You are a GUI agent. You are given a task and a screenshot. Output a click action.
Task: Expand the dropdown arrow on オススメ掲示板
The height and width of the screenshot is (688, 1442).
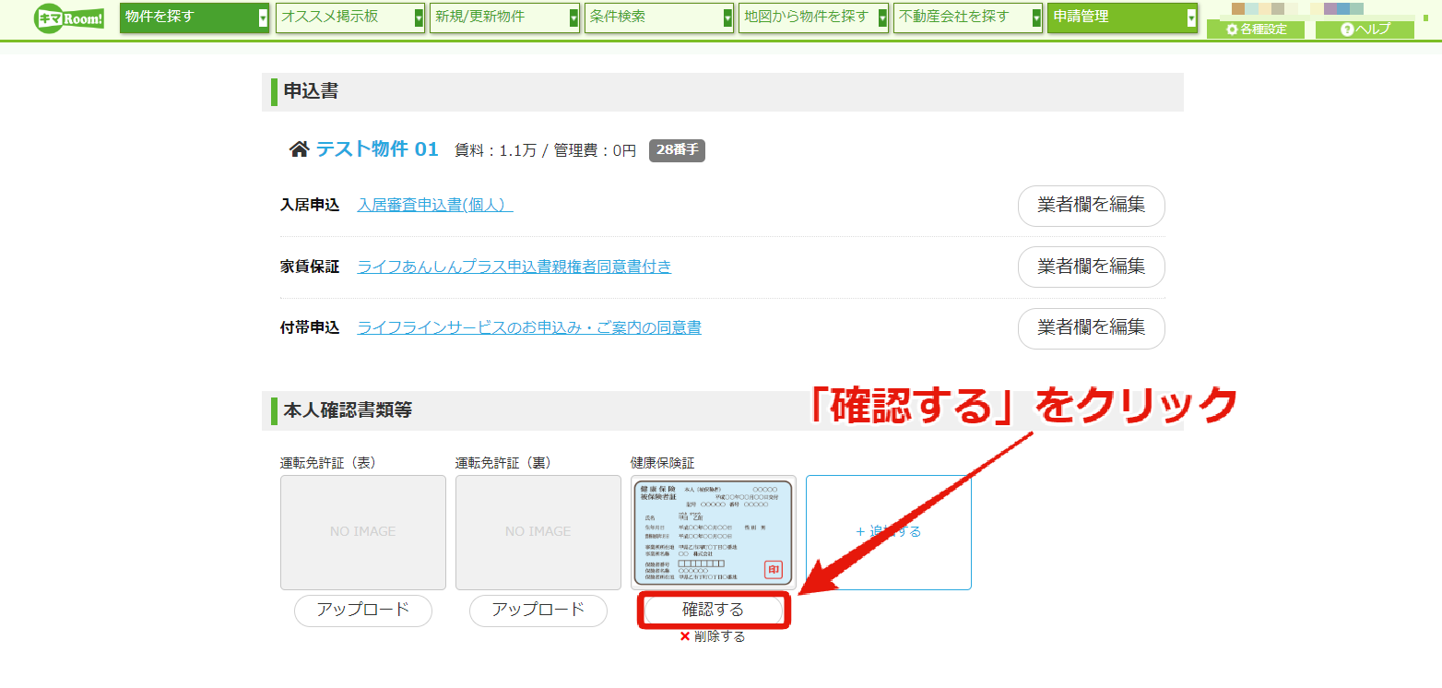click(x=419, y=18)
